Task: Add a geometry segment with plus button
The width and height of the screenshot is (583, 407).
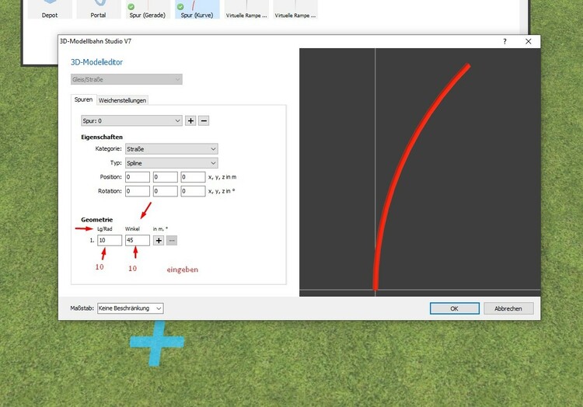Action: (x=159, y=240)
